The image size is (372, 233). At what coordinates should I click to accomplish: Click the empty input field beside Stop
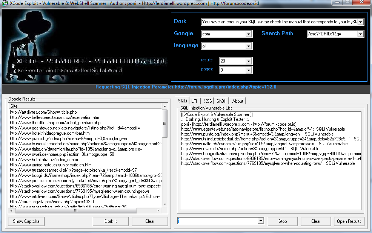pos(218,221)
